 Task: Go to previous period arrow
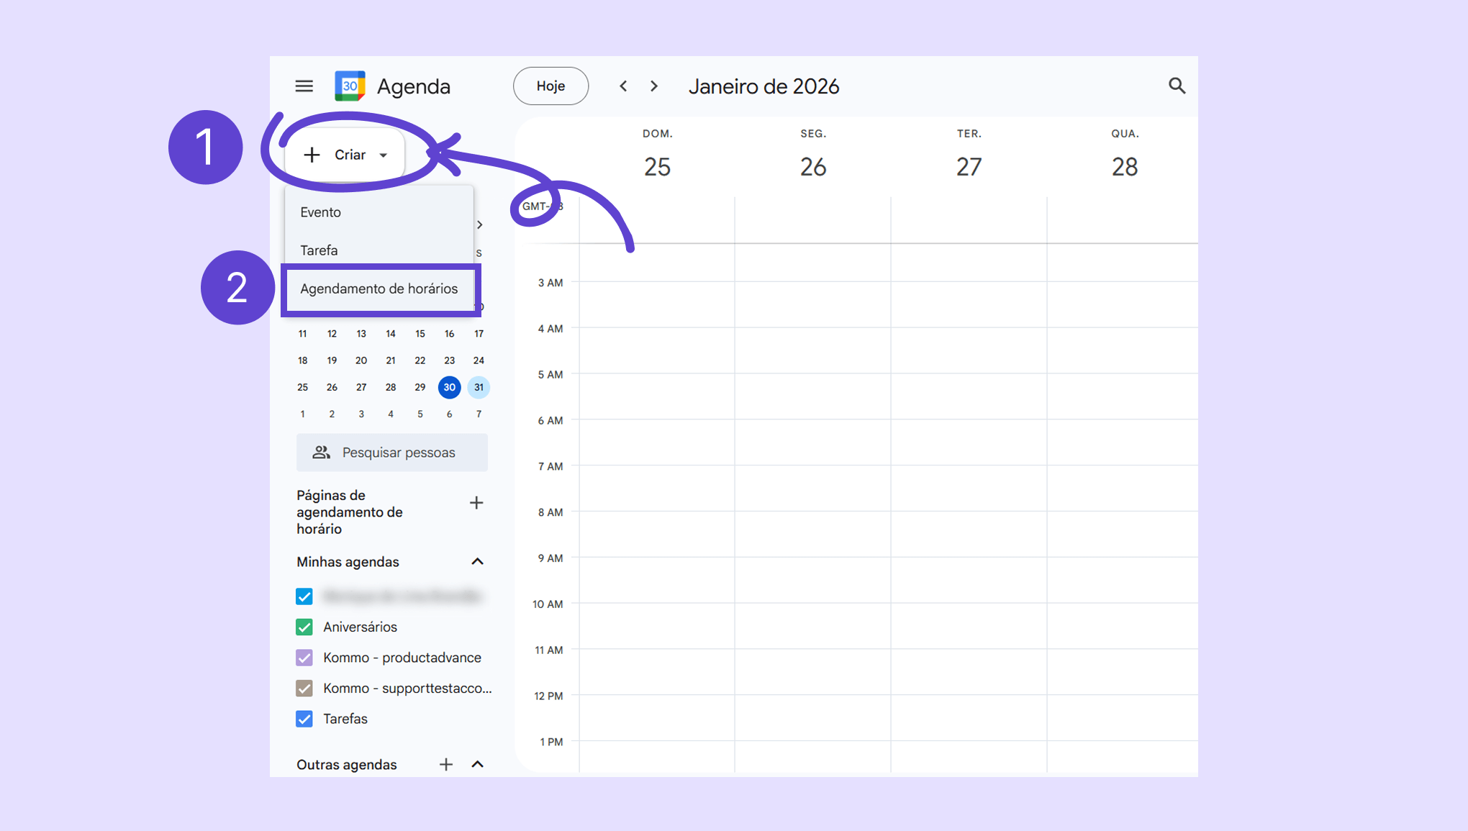point(623,86)
